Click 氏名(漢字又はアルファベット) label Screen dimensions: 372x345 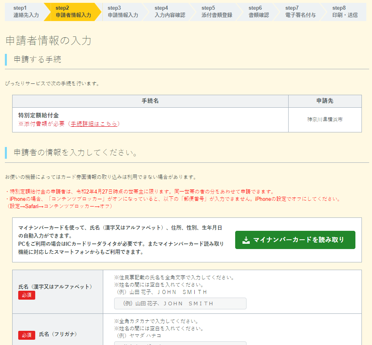[x=55, y=287]
